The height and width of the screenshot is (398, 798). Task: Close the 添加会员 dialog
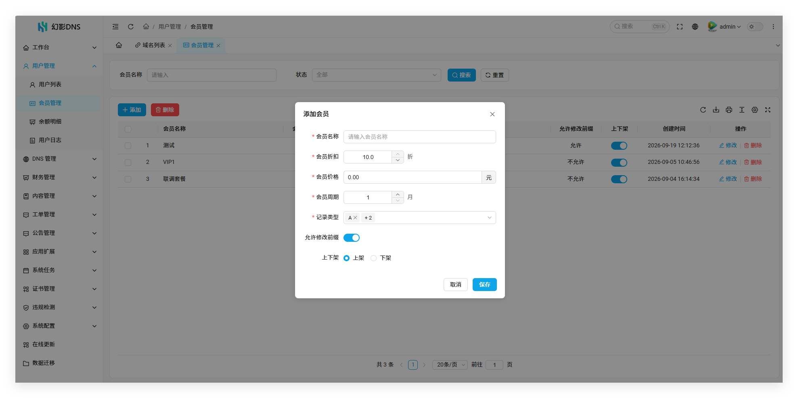(x=492, y=114)
